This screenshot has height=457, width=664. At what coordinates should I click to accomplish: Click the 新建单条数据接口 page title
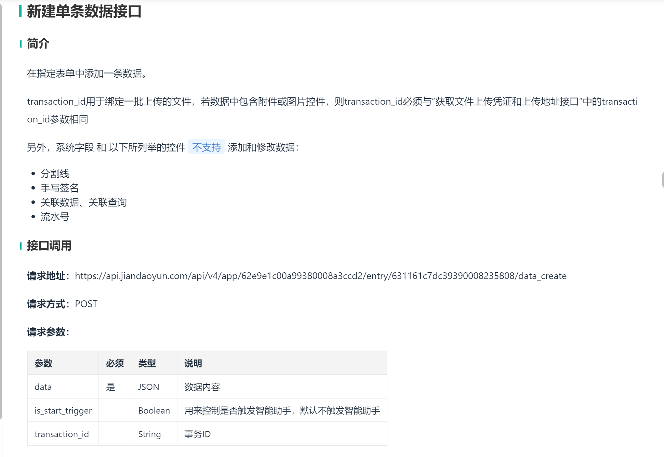point(84,11)
